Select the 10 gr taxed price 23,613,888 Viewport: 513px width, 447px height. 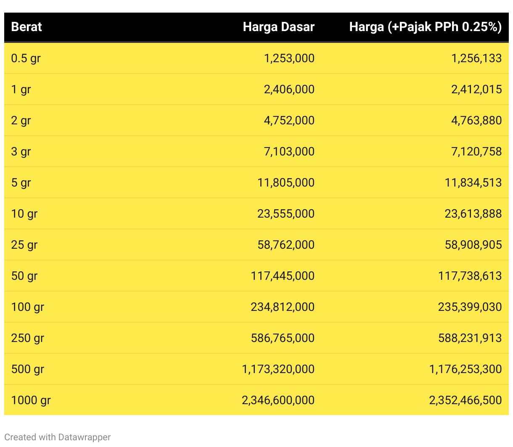click(x=473, y=213)
